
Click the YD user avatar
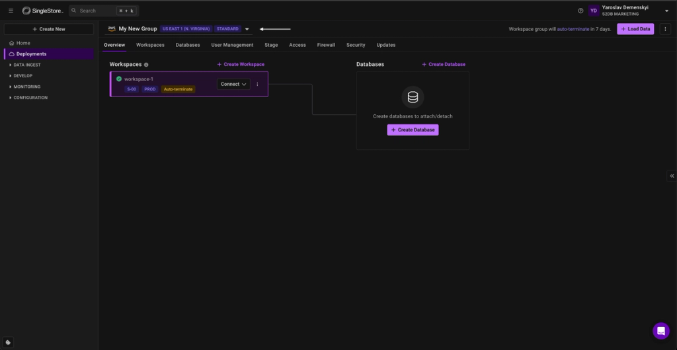coord(594,11)
